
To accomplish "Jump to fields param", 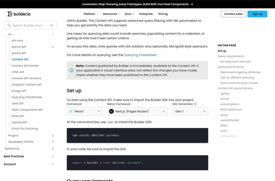I will 224,126.
